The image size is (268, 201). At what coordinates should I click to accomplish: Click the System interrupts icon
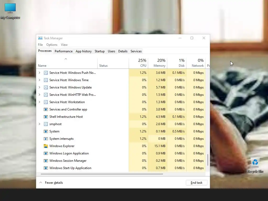coord(46,139)
